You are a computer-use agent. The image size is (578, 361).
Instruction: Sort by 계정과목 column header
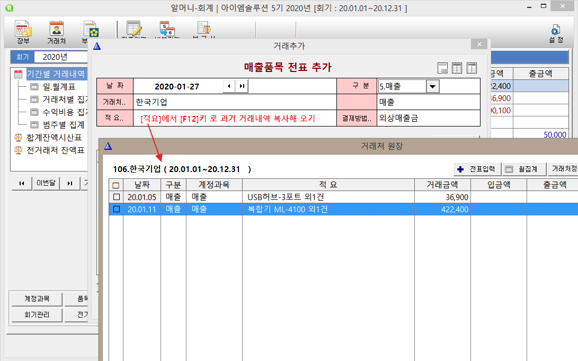point(214,185)
